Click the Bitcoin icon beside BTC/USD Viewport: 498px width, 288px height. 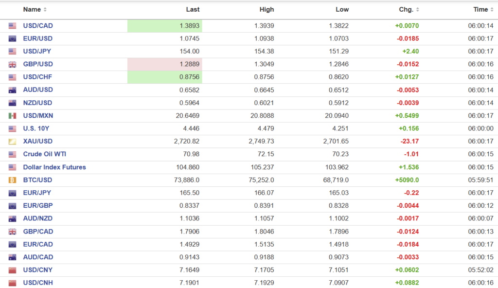(12, 180)
